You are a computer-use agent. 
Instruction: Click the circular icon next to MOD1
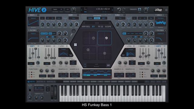point(54,46)
